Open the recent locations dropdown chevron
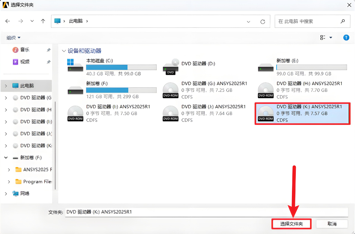The width and height of the screenshot is (355, 234). coord(32,21)
